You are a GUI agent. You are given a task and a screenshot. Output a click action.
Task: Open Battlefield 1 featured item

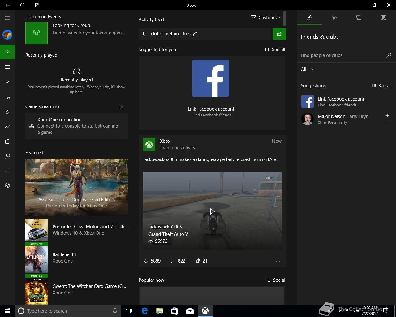[77, 258]
